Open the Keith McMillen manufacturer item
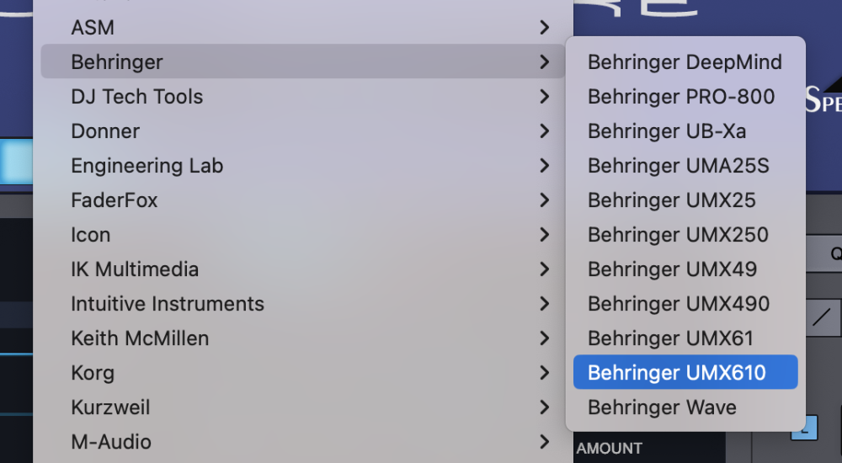 [x=140, y=338]
